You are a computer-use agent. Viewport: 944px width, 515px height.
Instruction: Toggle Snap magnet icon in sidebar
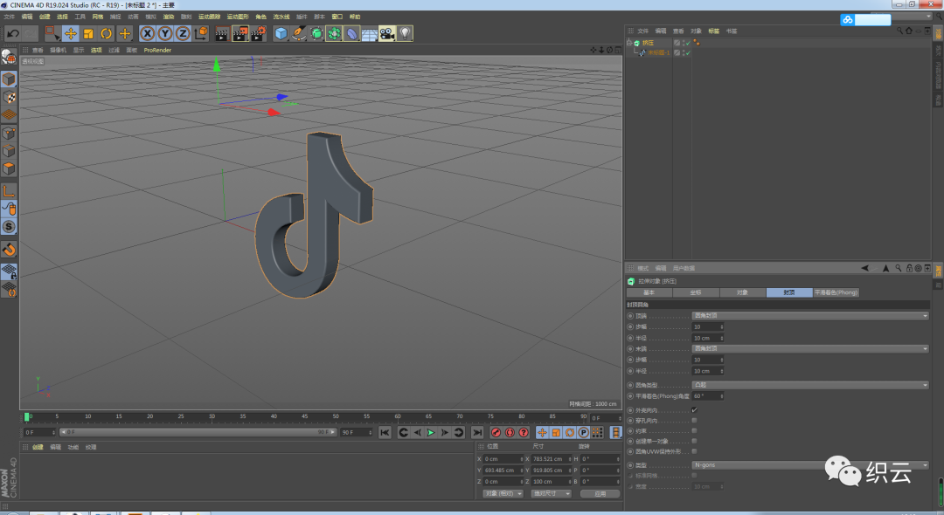tap(9, 250)
